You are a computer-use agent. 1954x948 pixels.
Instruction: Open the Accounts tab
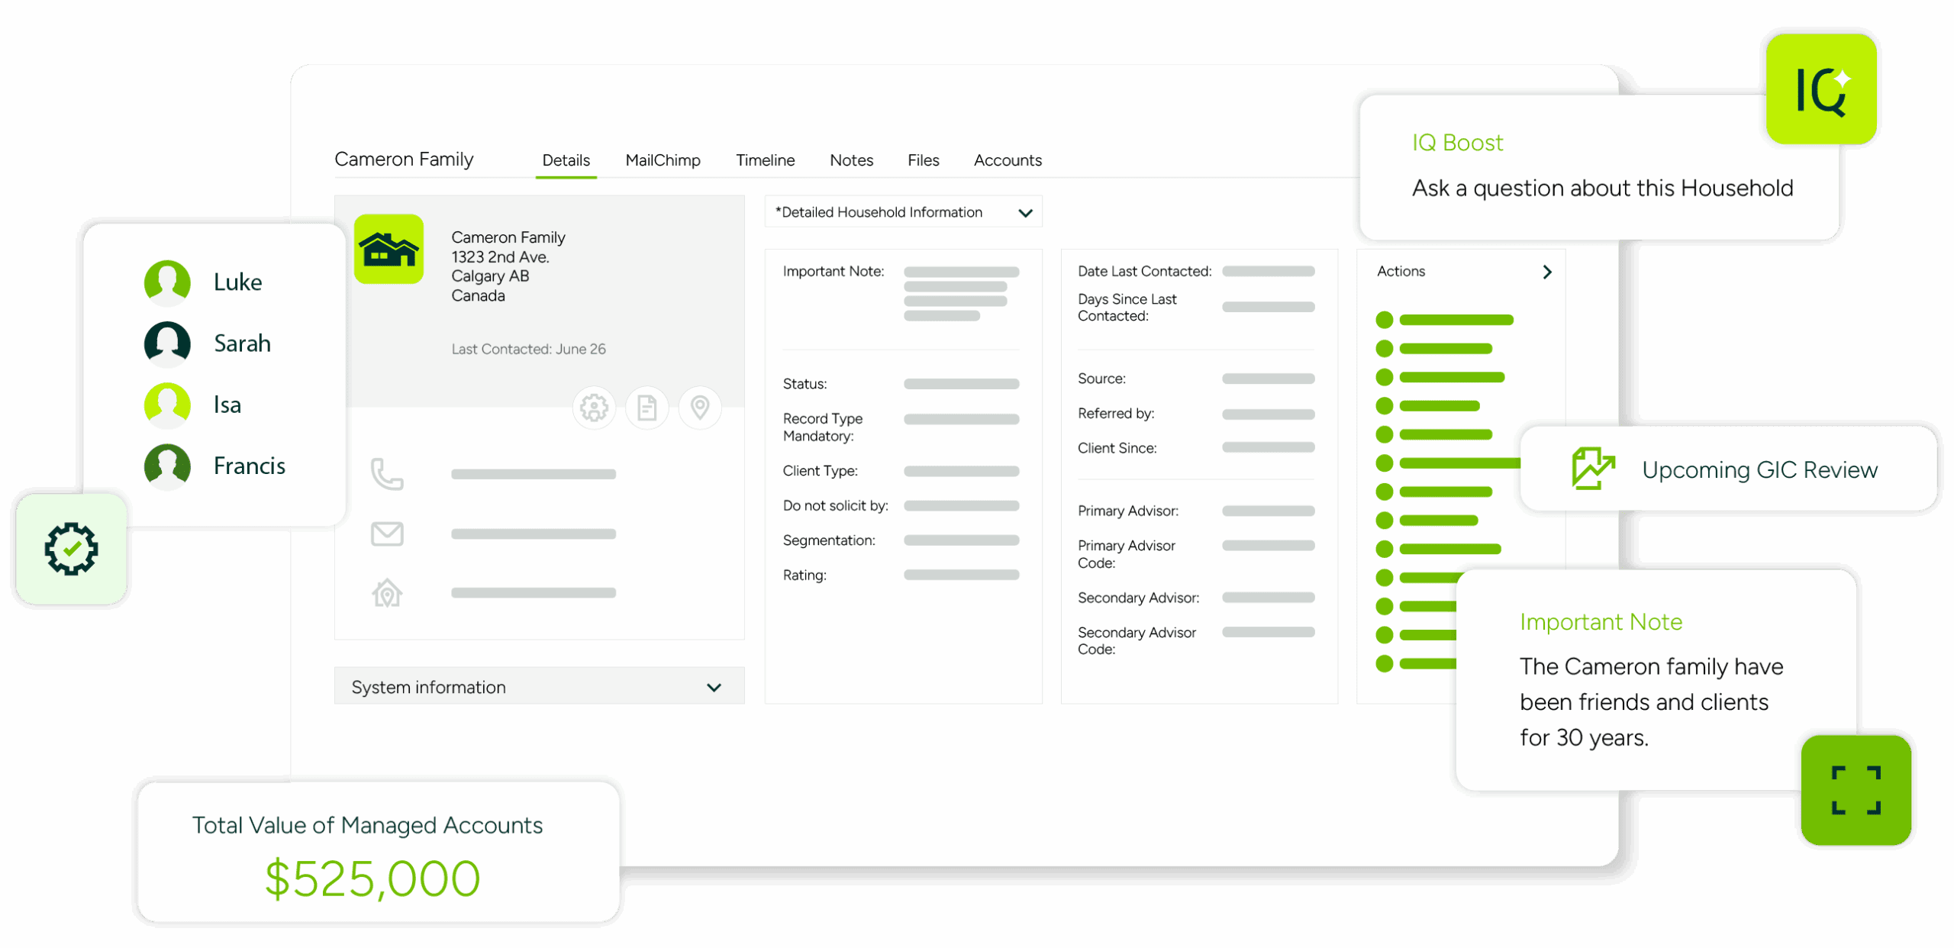point(1007,160)
